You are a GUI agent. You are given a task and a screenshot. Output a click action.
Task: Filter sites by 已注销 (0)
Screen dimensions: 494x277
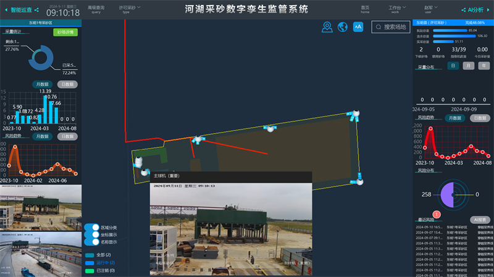coord(106,270)
